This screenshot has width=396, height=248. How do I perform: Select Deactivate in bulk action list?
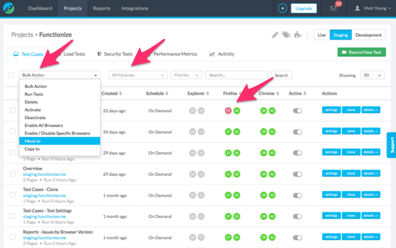(x=35, y=118)
